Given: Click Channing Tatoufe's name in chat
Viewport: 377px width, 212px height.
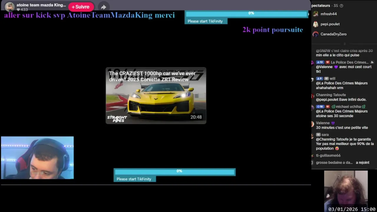Looking at the screenshot, I should tap(331, 95).
